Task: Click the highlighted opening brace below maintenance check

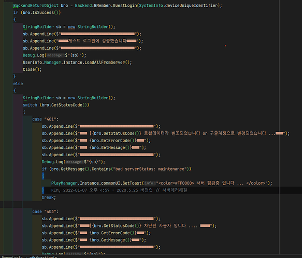Action: (x=43, y=176)
